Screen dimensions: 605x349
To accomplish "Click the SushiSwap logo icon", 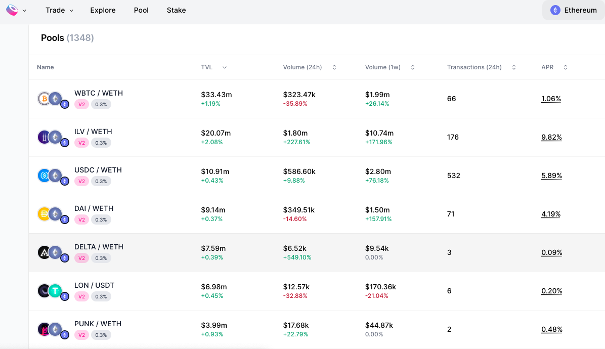I will tap(12, 11).
